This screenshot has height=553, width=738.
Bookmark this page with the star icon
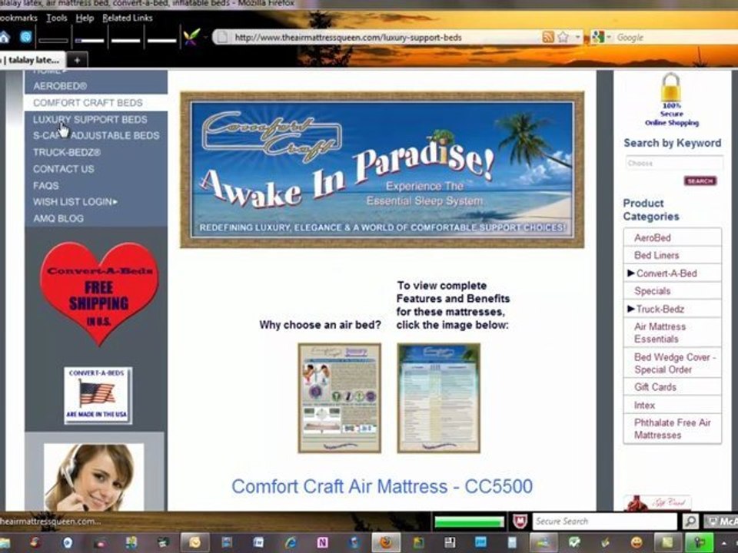pos(563,37)
